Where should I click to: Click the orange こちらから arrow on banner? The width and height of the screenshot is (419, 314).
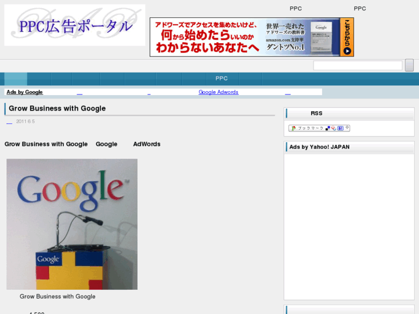point(347,37)
